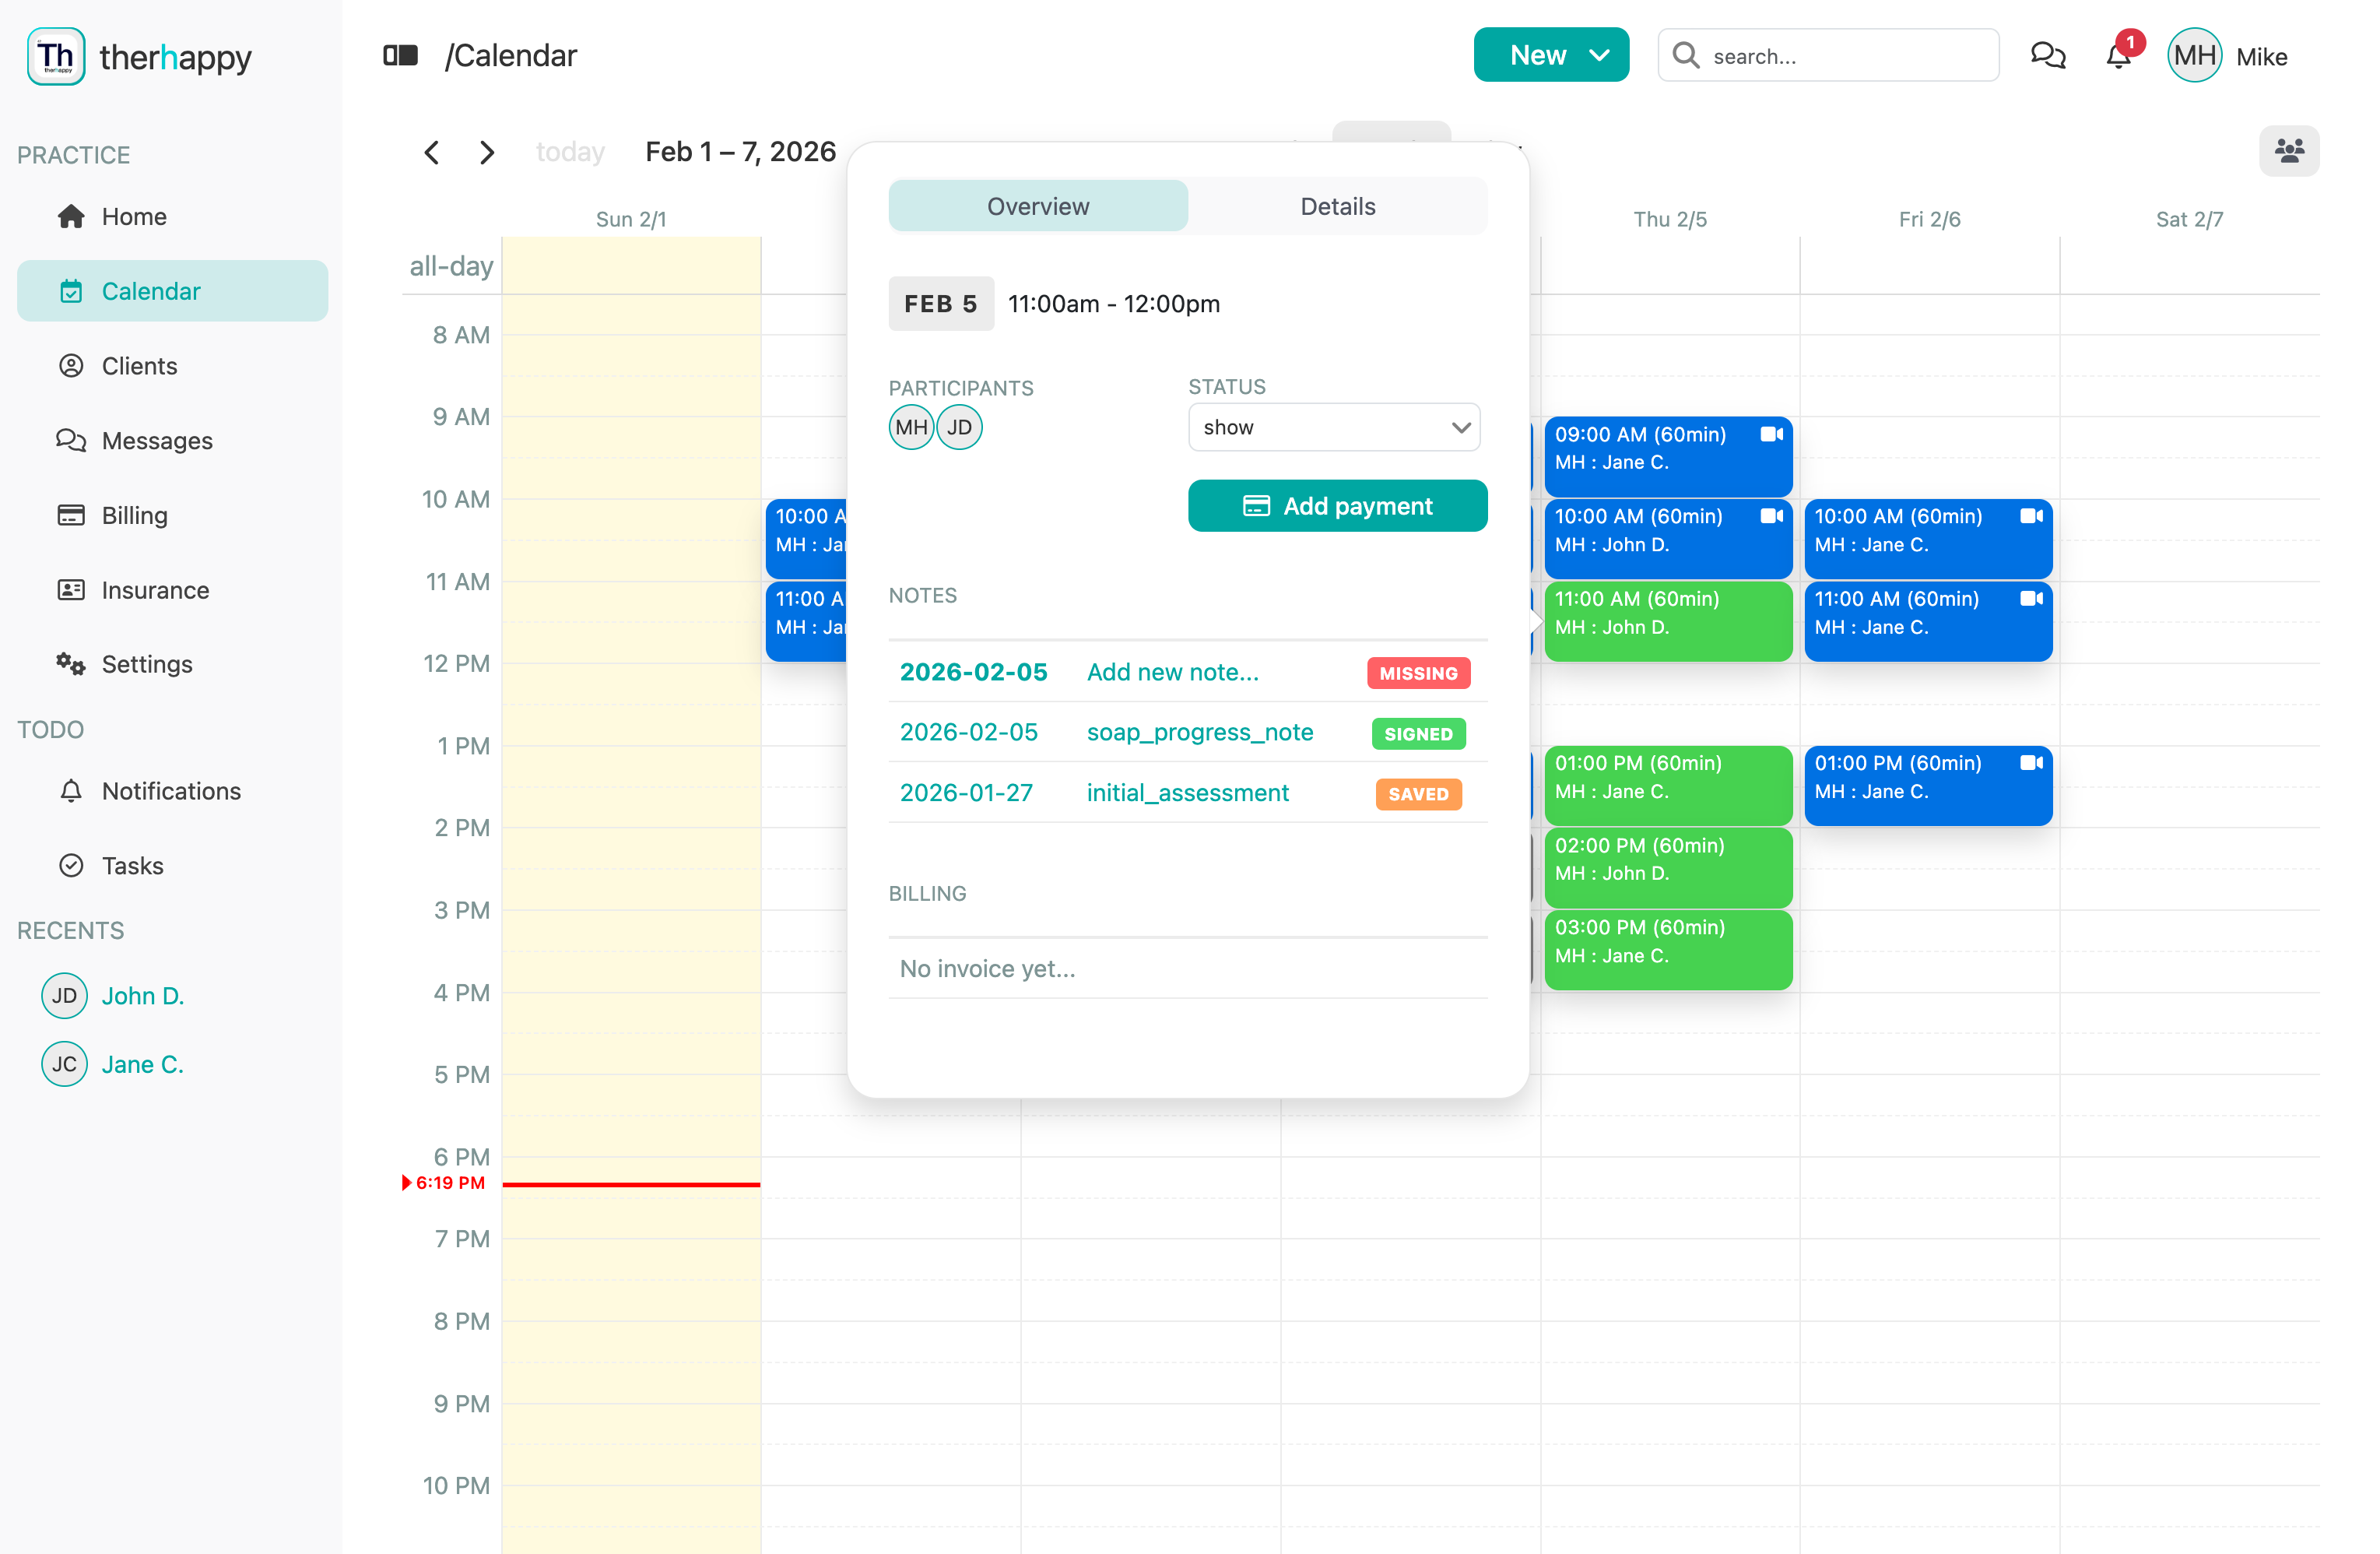This screenshot has height=1554, width=2380.
Task: Open the video call icon on Jane's 10AM appointment
Action: (2032, 516)
